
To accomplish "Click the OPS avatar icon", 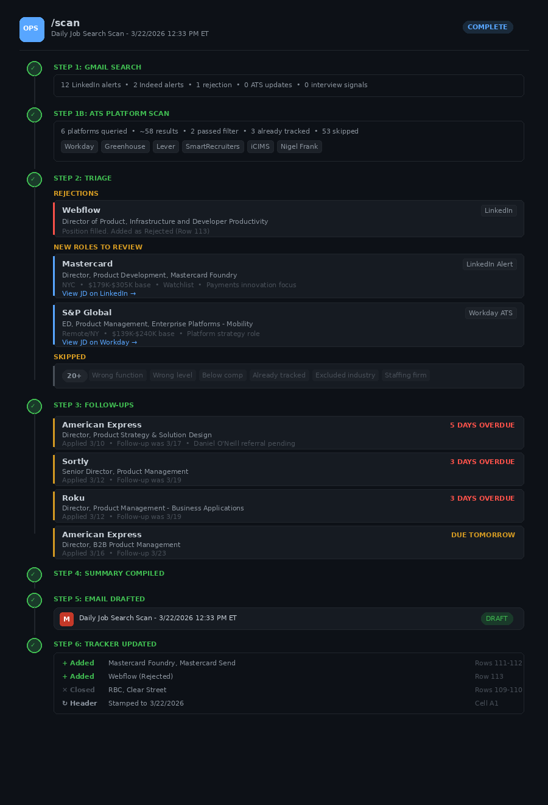I will point(32,29).
